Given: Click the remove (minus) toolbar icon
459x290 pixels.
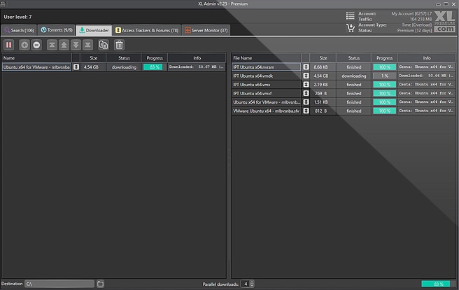Looking at the screenshot, I should [36, 44].
